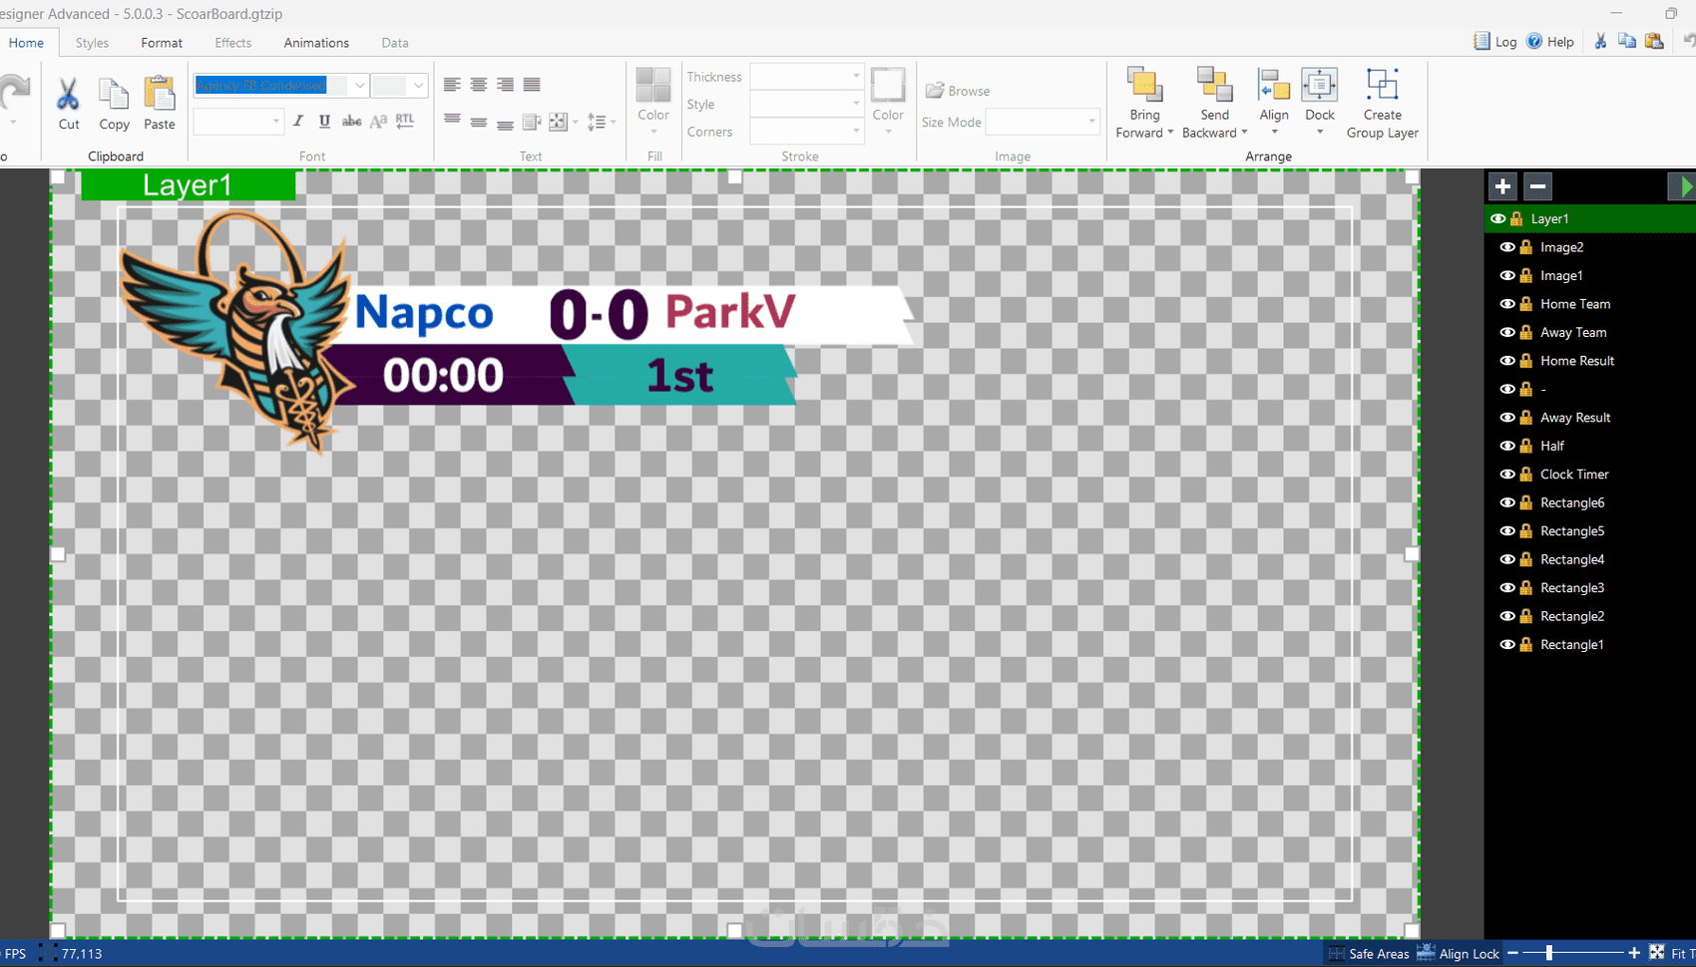The height and width of the screenshot is (967, 1696).
Task: Cut the selection with the ribbon scissors
Action: pyautogui.click(x=68, y=104)
